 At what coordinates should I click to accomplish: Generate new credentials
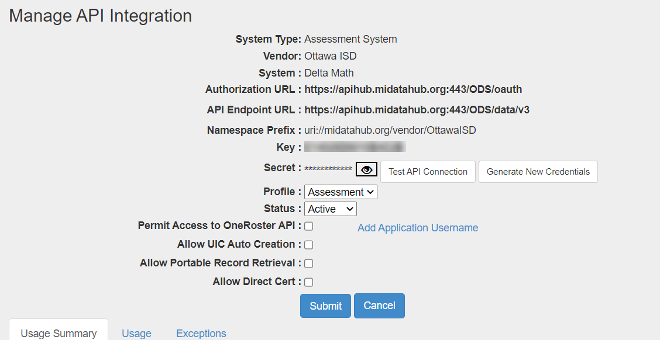pos(538,172)
